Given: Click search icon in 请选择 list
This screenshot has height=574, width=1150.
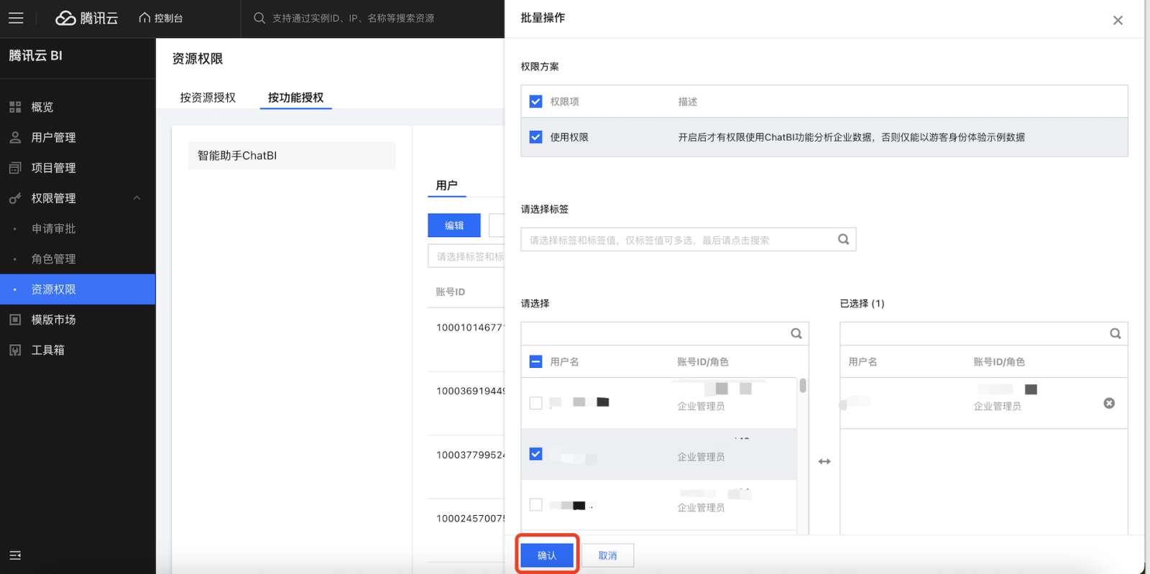Looking at the screenshot, I should coord(796,333).
